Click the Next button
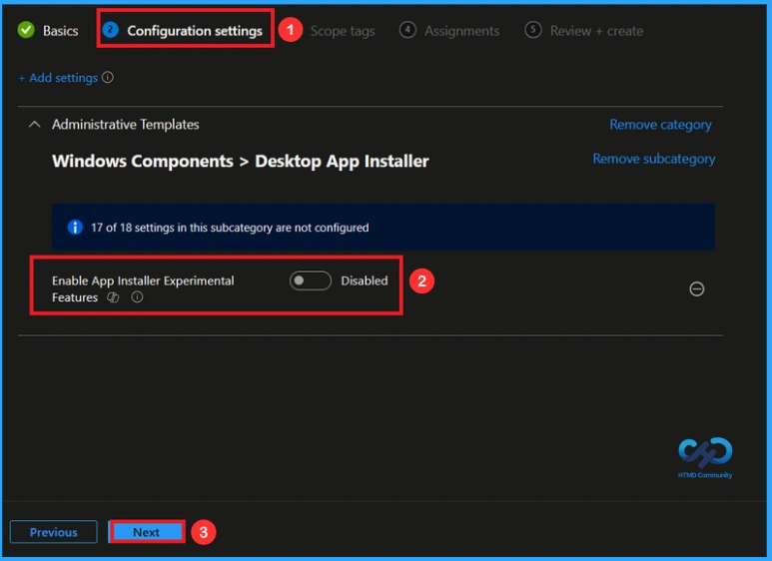Viewport: 772px width, 561px height. click(x=146, y=532)
